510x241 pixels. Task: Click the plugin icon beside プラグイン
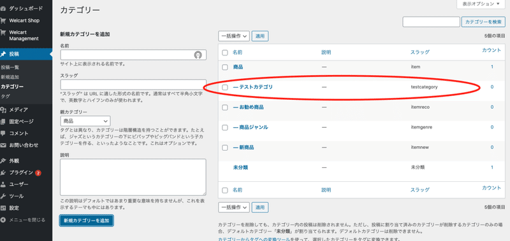tap(3, 172)
